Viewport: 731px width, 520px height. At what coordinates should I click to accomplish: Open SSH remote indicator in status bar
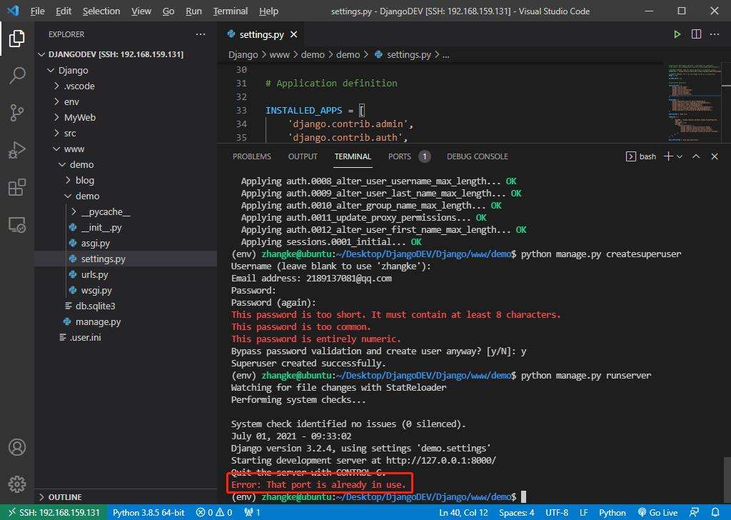pyautogui.click(x=54, y=513)
